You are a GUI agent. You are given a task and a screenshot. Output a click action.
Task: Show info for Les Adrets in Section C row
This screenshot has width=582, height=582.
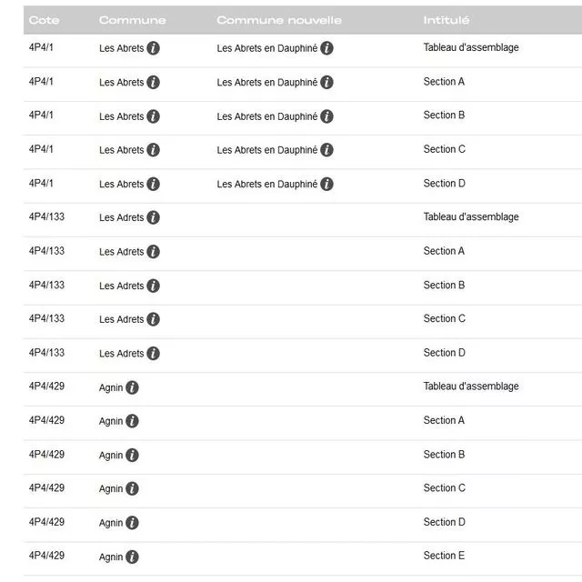click(153, 319)
